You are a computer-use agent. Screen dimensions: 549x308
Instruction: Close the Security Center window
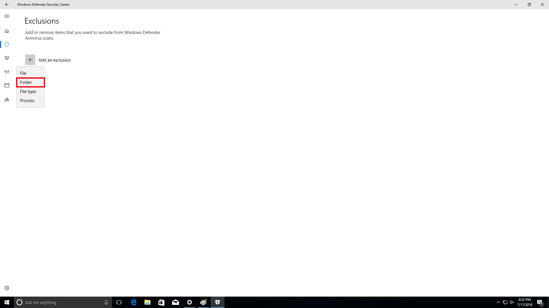click(542, 5)
